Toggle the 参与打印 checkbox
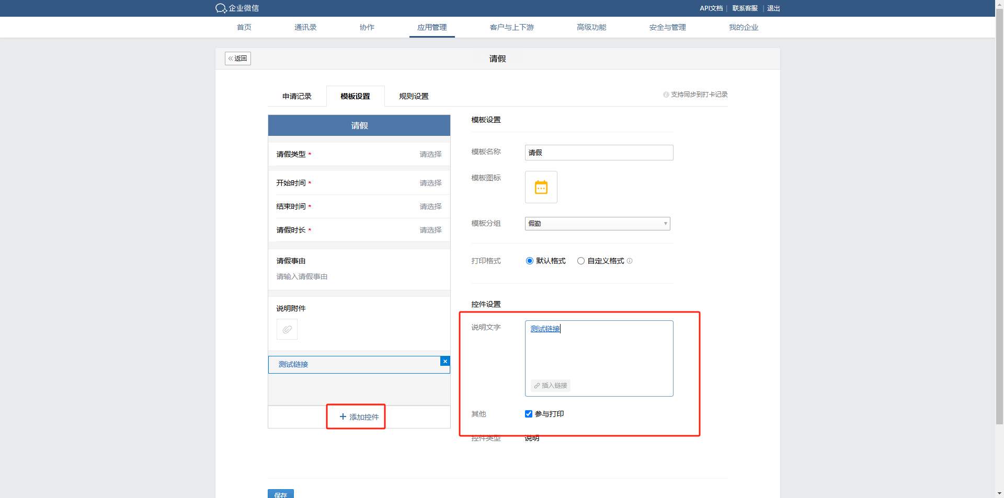1004x498 pixels. (x=529, y=414)
